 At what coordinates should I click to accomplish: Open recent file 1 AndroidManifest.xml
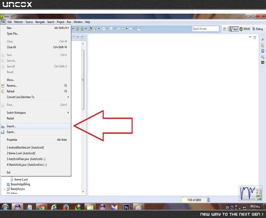tap(36, 147)
